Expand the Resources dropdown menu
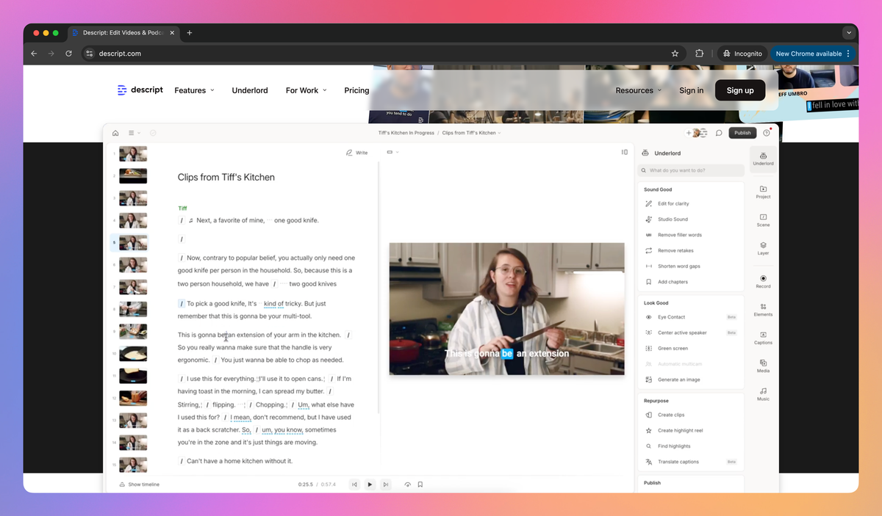Screen dimensions: 882x516 pyautogui.click(x=638, y=90)
